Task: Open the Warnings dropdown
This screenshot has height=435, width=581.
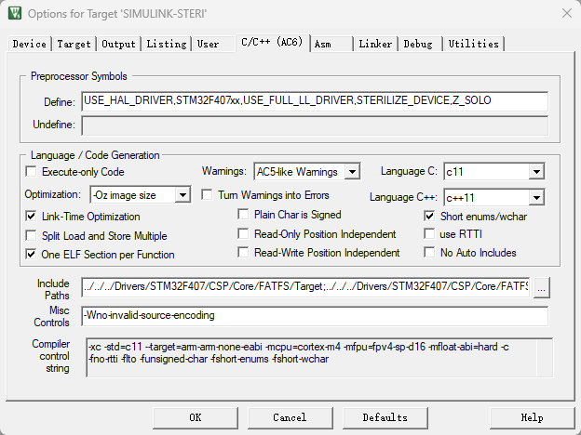Action: click(307, 172)
